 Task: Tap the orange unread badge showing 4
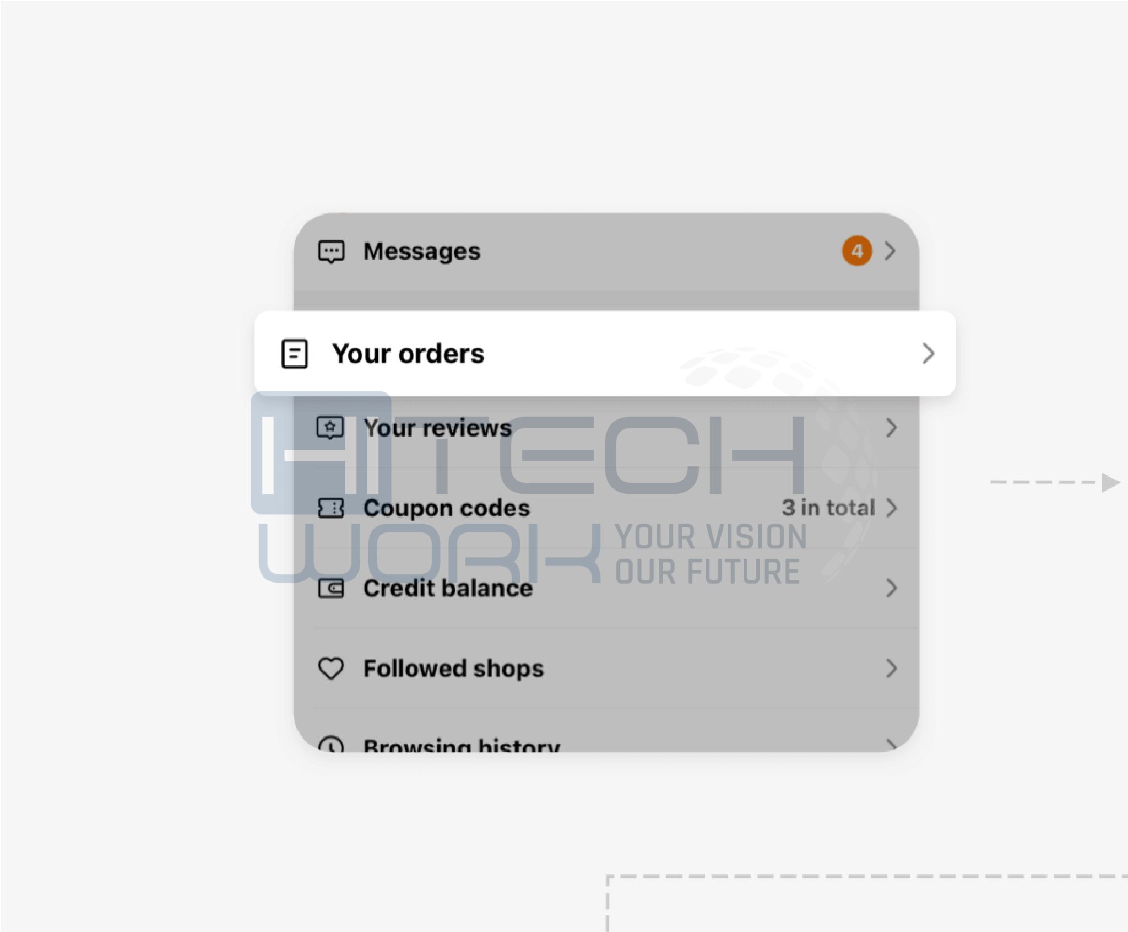click(x=856, y=251)
